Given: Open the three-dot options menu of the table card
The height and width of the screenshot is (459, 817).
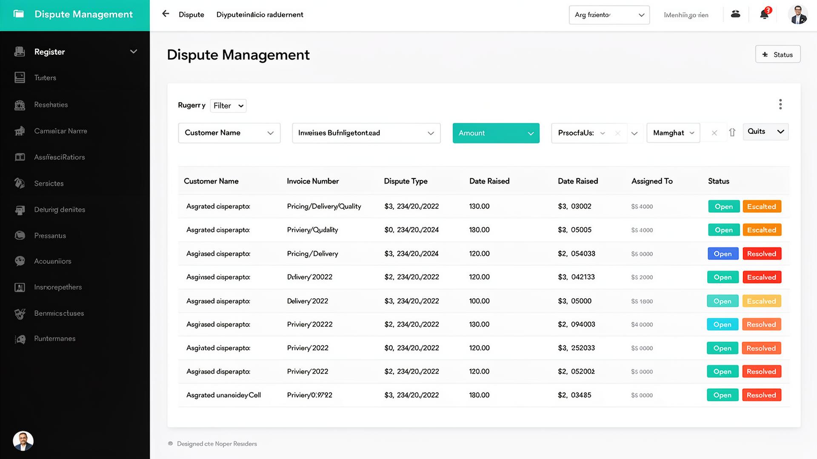Looking at the screenshot, I should [x=780, y=105].
